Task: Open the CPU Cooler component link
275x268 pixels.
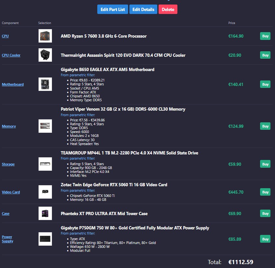Action: (x=11, y=55)
